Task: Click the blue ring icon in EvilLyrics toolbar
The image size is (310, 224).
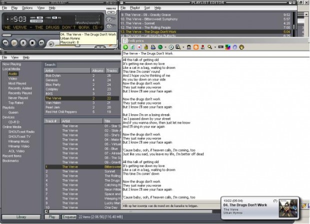Action: (234, 47)
